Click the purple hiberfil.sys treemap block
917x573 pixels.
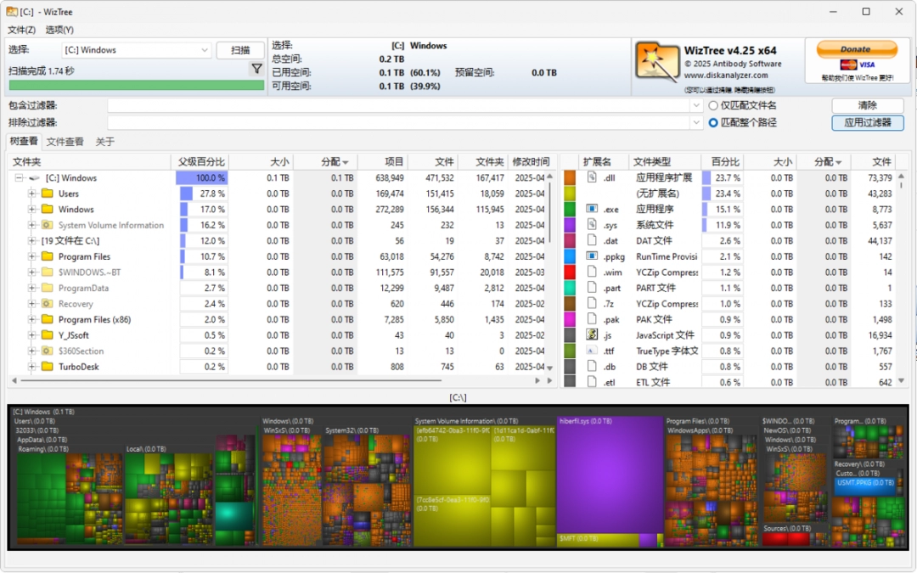[x=609, y=475]
